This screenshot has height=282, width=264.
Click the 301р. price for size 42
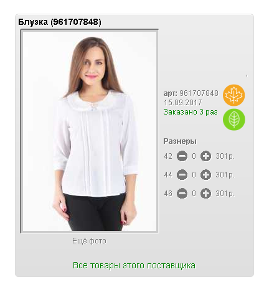(225, 156)
